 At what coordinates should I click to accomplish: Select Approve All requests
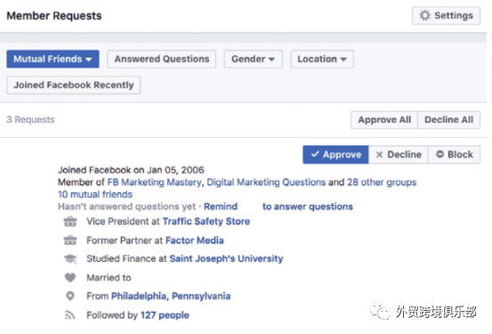[x=384, y=119]
